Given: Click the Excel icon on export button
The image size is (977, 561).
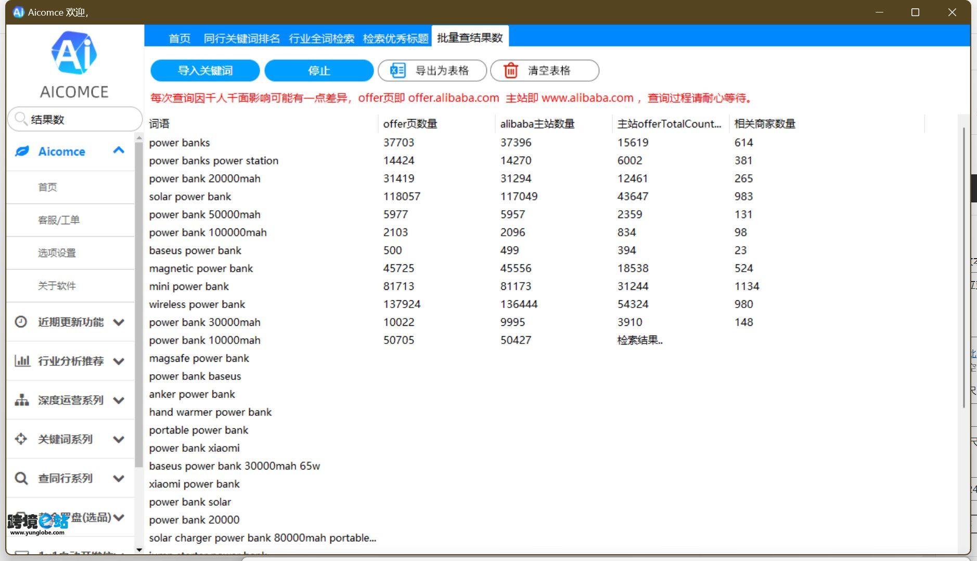Looking at the screenshot, I should [398, 70].
